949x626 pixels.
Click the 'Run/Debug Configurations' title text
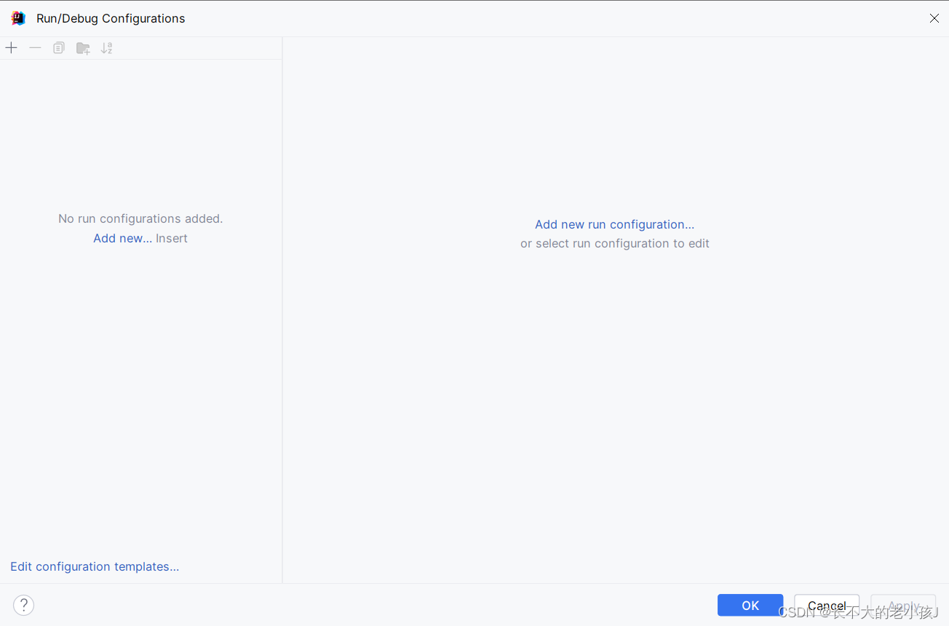pos(111,18)
